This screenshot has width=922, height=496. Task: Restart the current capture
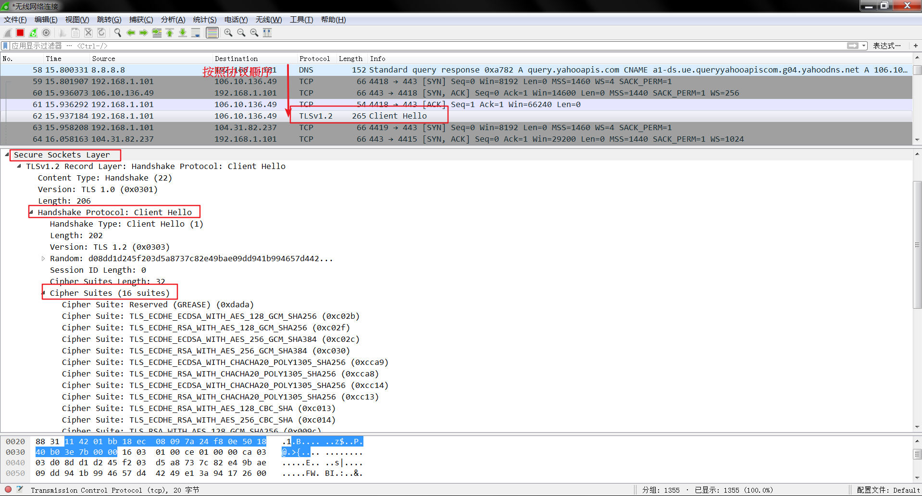[x=33, y=33]
